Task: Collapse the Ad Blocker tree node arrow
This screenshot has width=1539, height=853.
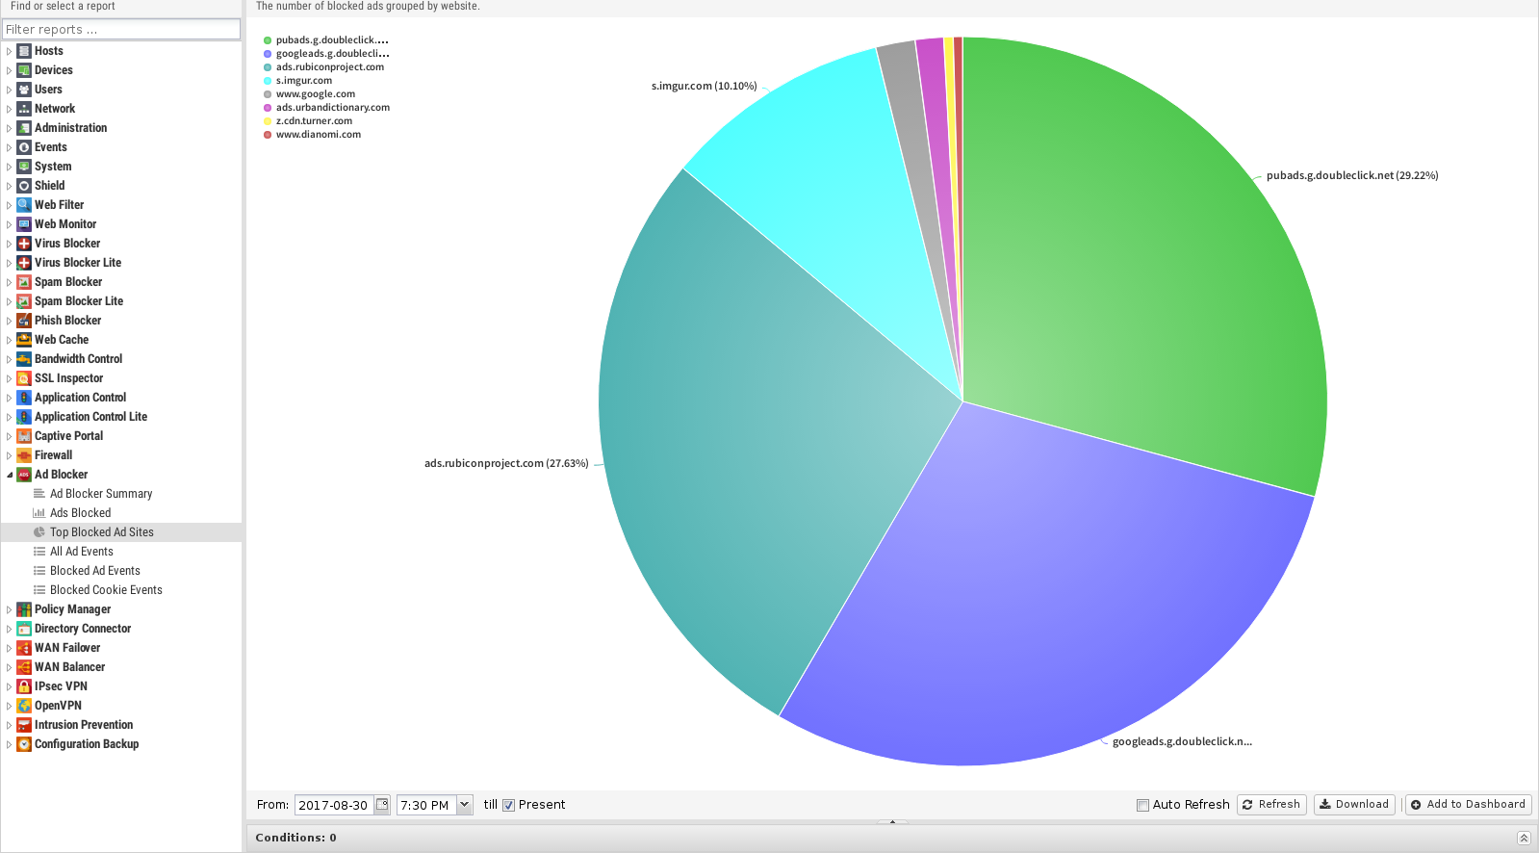Action: [x=9, y=475]
